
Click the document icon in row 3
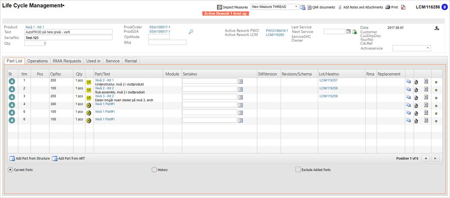pyautogui.click(x=426, y=97)
